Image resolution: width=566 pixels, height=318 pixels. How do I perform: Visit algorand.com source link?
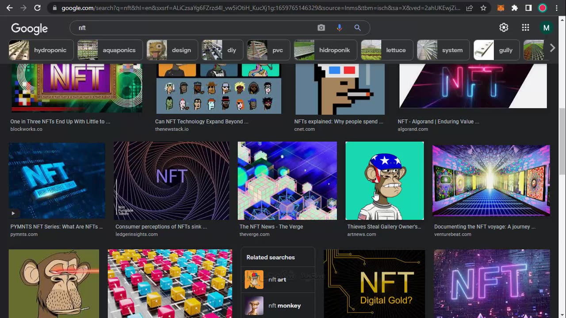pos(413,129)
